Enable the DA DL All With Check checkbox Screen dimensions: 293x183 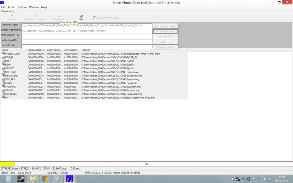[x=95, y=18]
